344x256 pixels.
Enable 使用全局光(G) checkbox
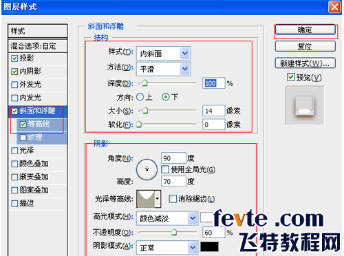tap(165, 169)
